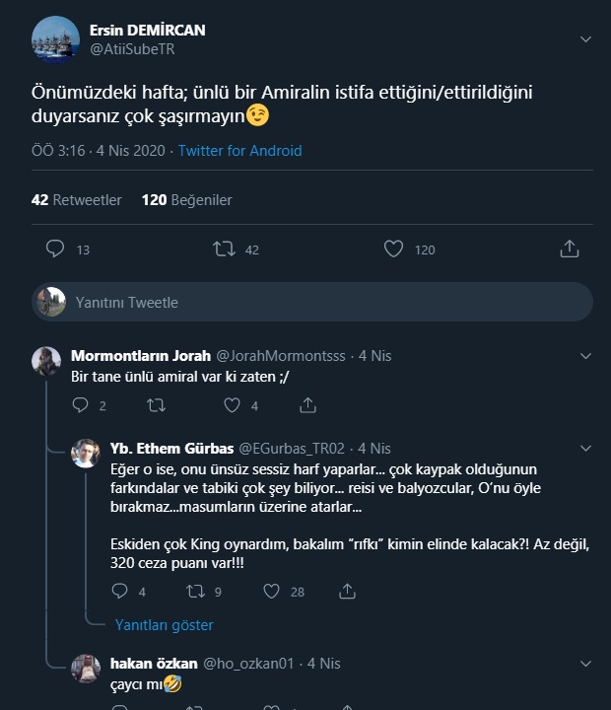View the 42 Retweetler list
The width and height of the screenshot is (611, 710).
[x=77, y=199]
